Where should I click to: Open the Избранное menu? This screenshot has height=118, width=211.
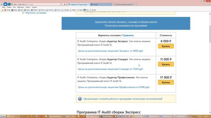pos(20,7)
